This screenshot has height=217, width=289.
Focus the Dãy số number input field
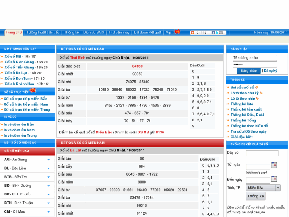262,153
